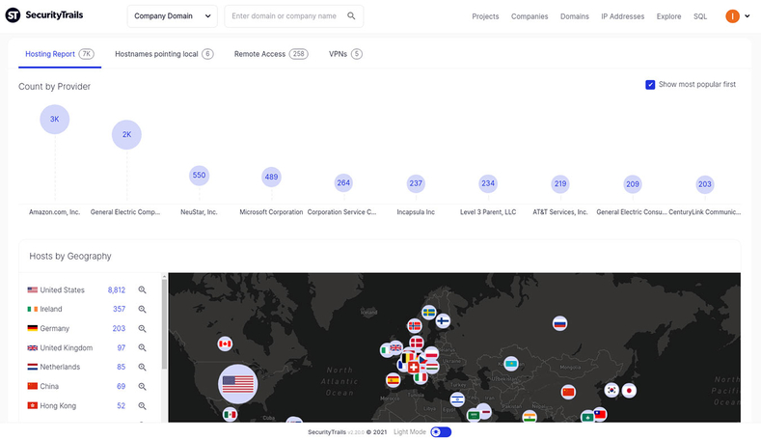Select the 264 Corporation Service bubble
Image resolution: width=761 pixels, height=440 pixels.
(343, 183)
